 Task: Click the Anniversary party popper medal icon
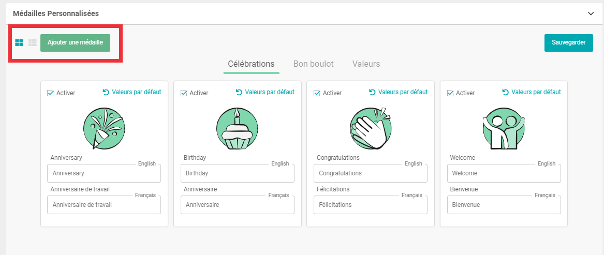pyautogui.click(x=104, y=128)
